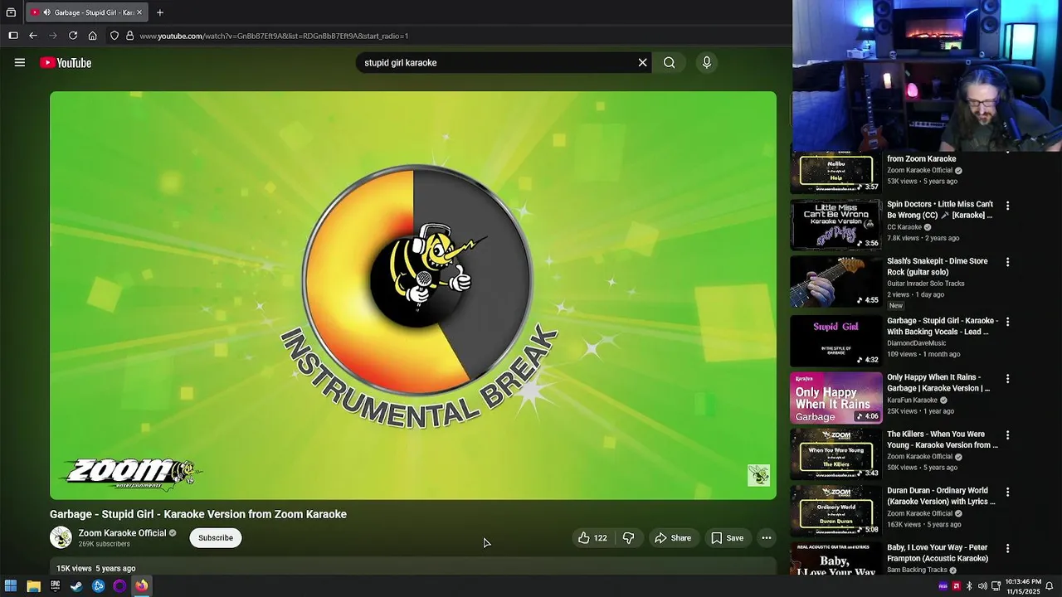Like the video with 122 likes
Screen dimensions: 1062x597
click(x=592, y=538)
